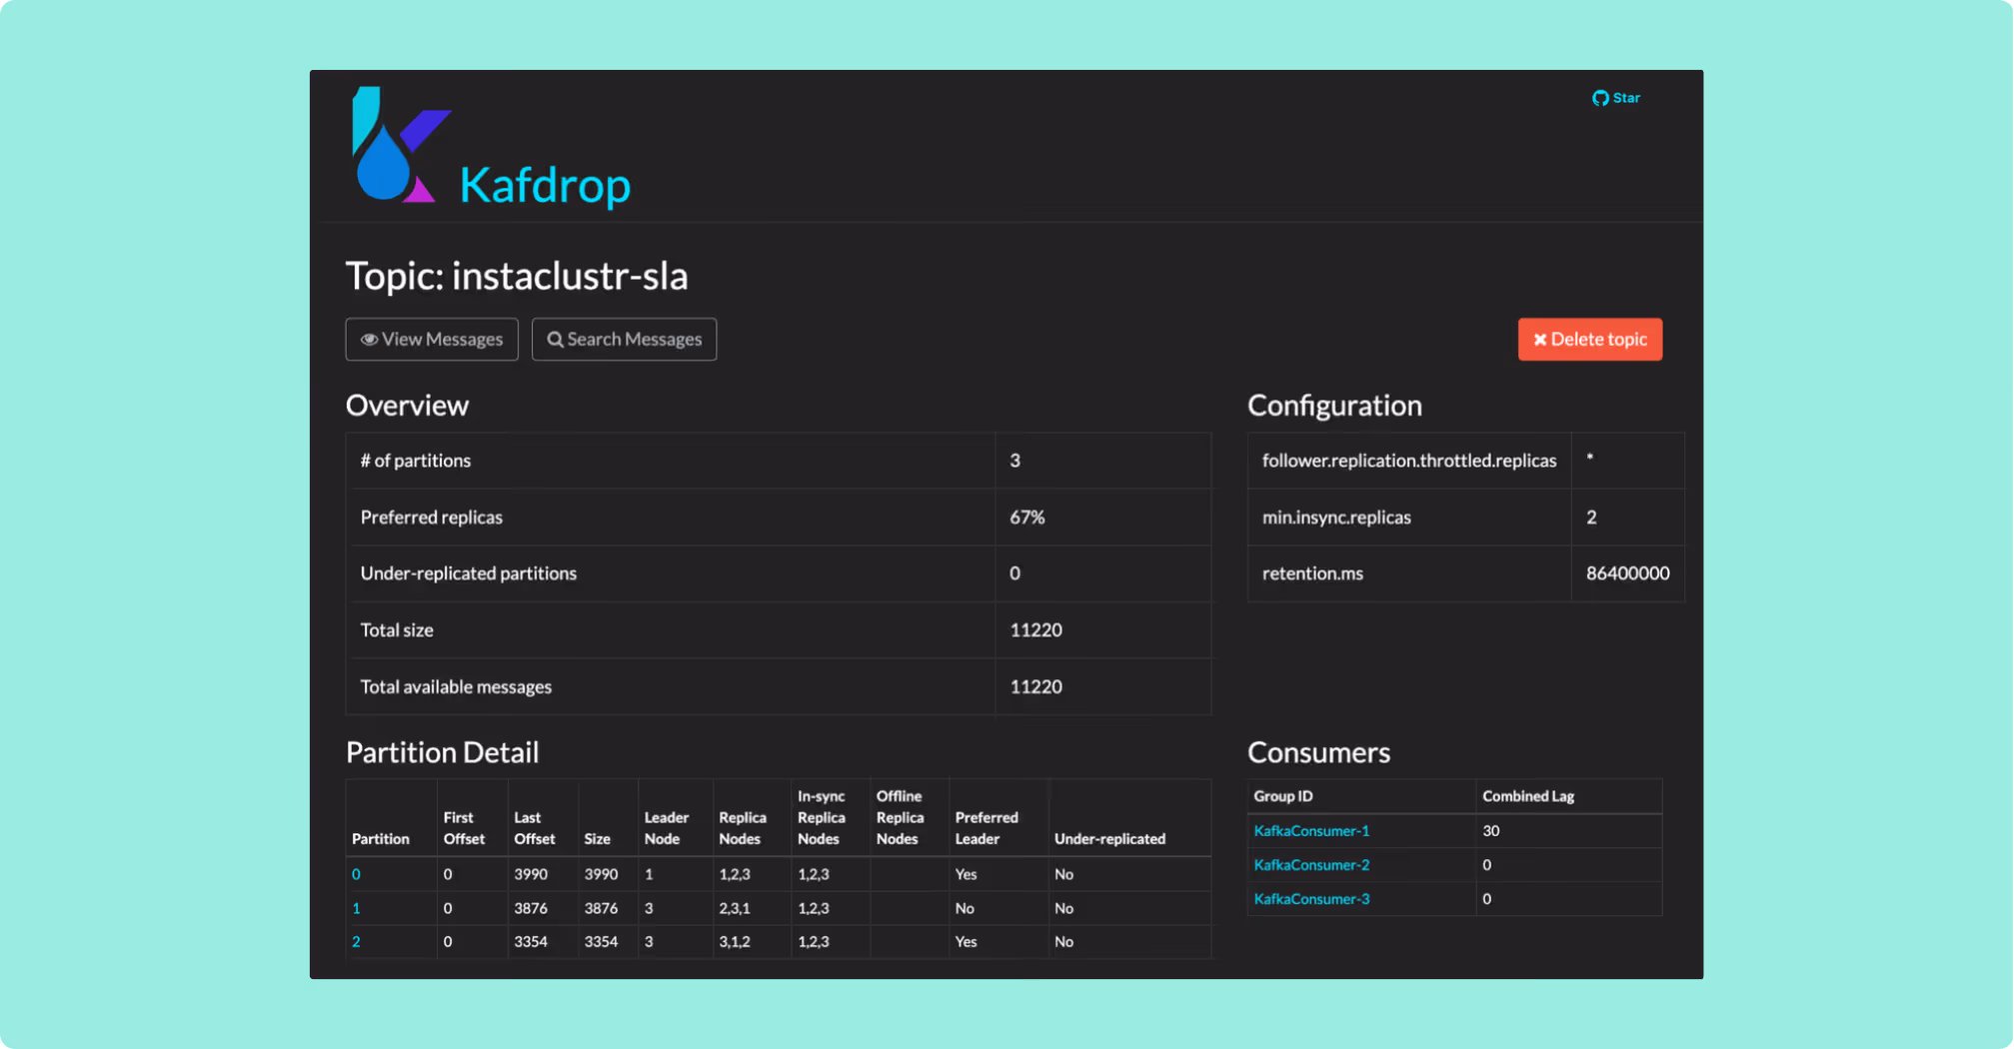The image size is (2014, 1049).
Task: Click the Configuration section heading
Action: click(1334, 406)
